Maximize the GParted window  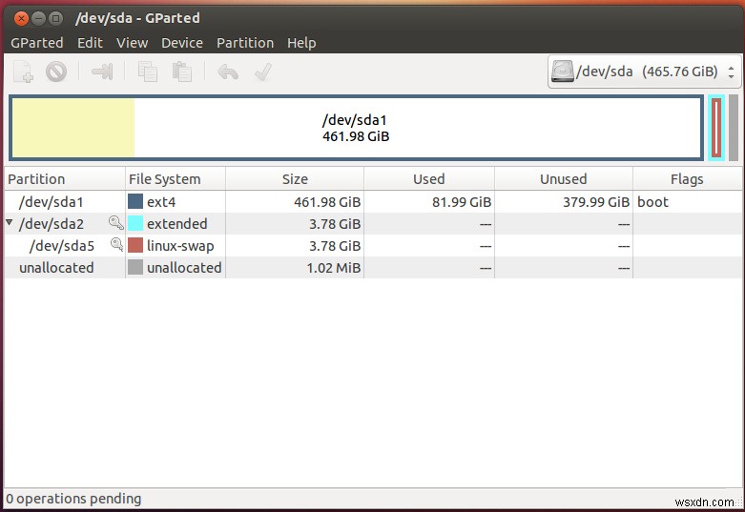(55, 18)
